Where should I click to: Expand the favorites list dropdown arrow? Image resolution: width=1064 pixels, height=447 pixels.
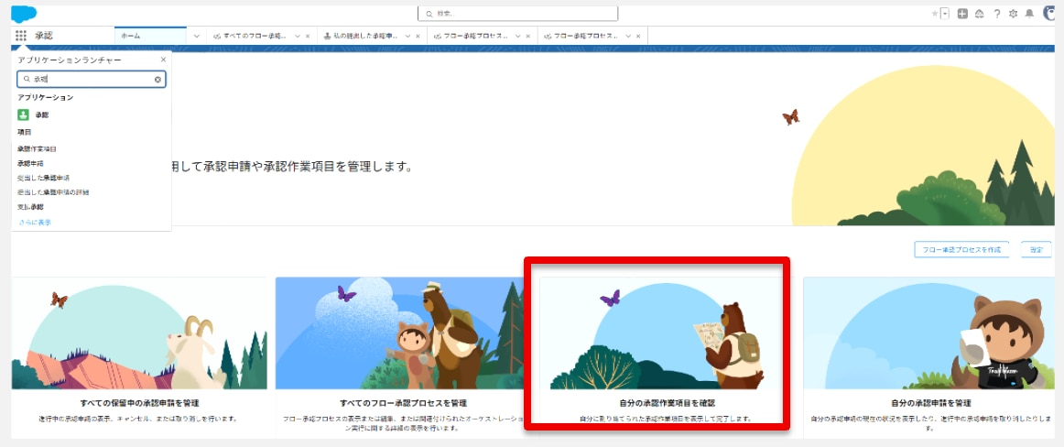click(x=944, y=14)
